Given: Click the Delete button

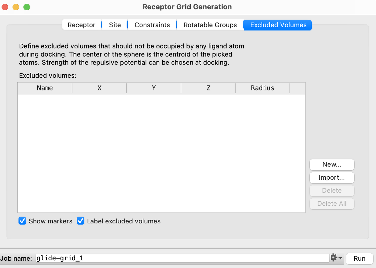Looking at the screenshot, I should (332, 191).
